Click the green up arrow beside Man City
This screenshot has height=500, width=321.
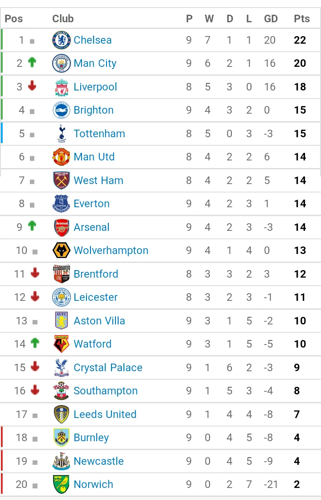(x=32, y=62)
